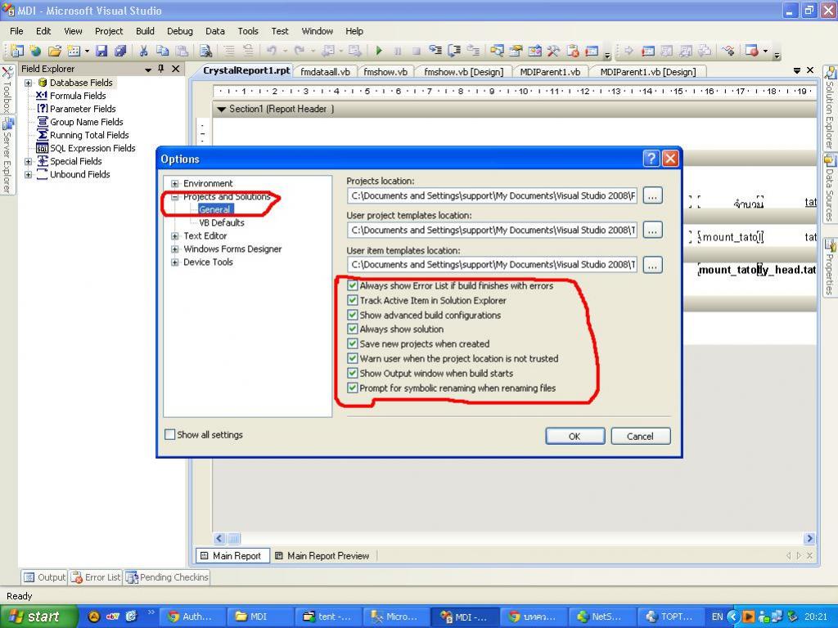Open the Toolbox hammer-and-wrench toolbar icon
Screen dimensions: 838x628
[553, 51]
